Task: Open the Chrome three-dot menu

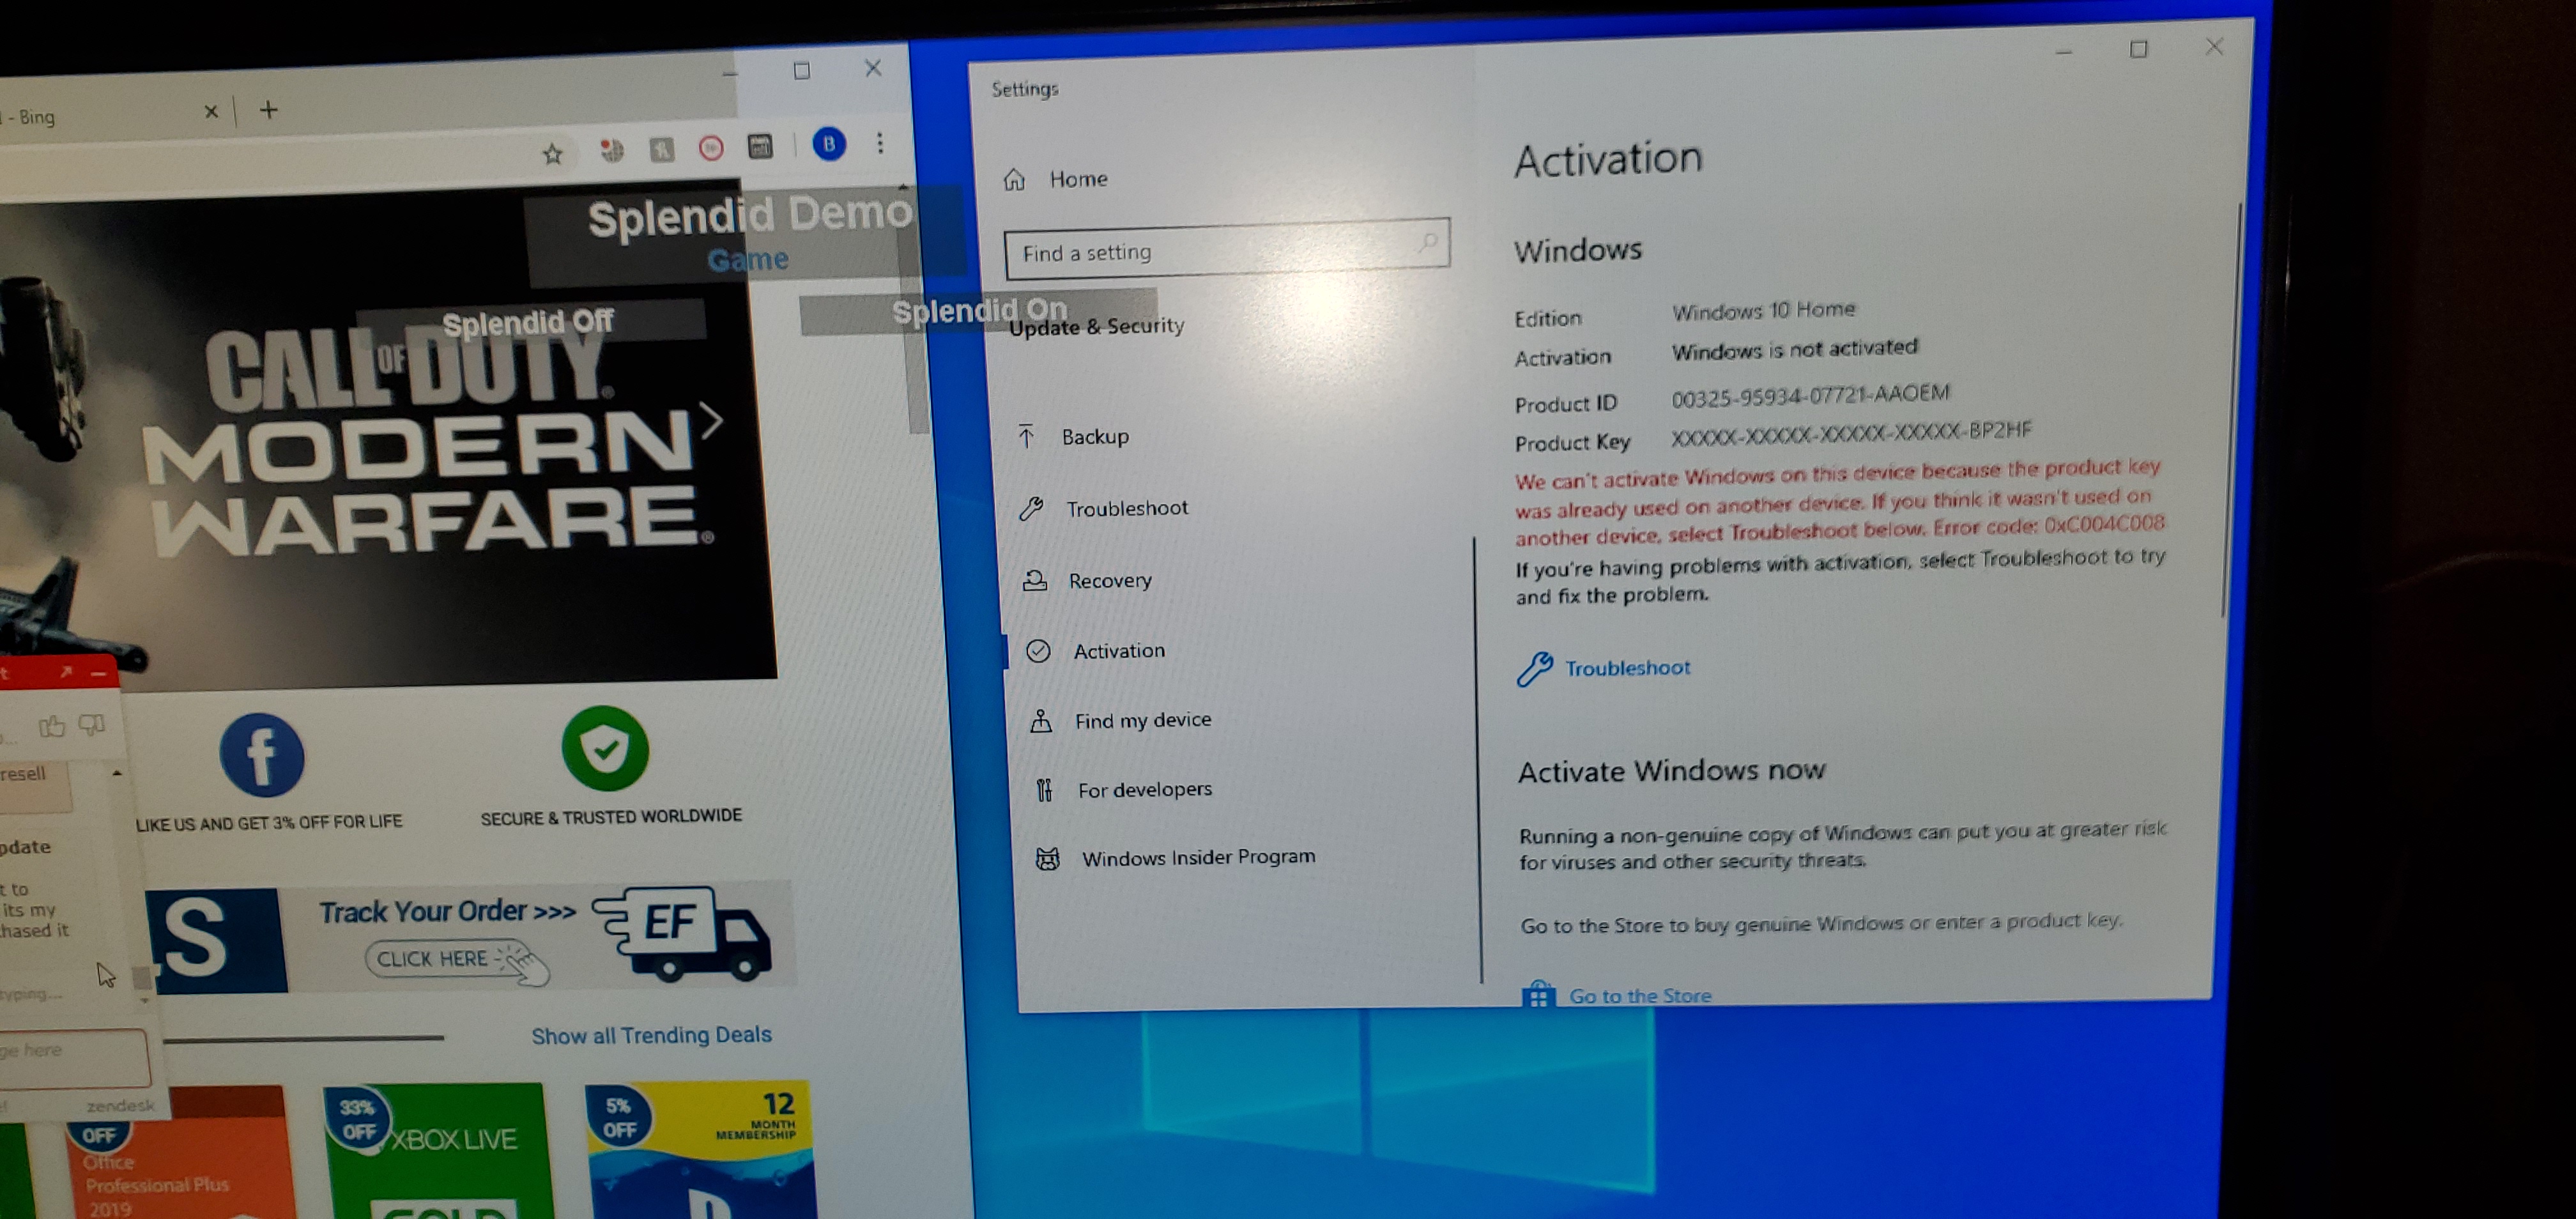Action: tap(880, 144)
